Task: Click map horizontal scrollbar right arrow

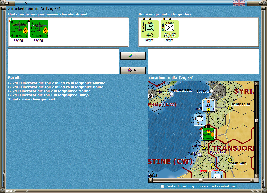Action: [x=252, y=180]
